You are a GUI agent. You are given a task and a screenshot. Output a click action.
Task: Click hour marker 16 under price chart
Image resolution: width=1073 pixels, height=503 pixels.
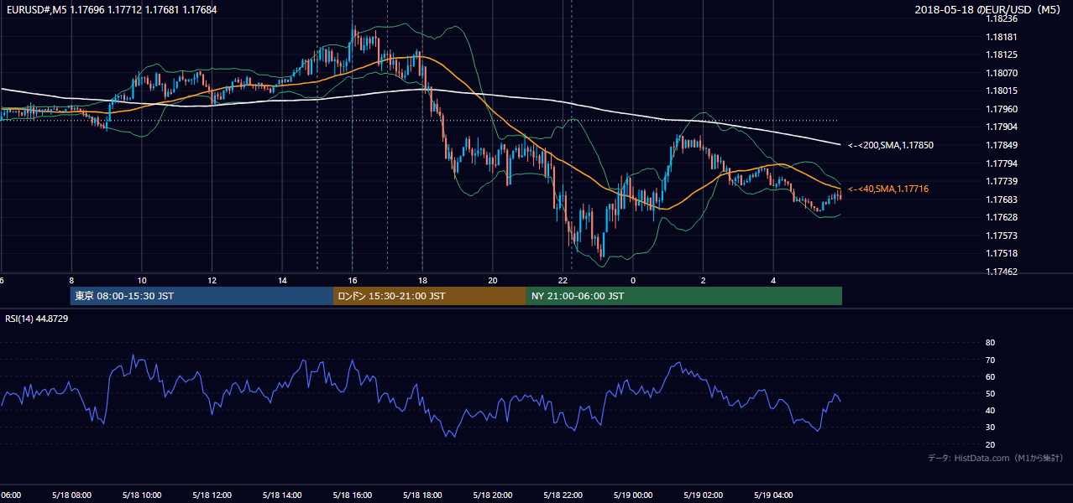(x=353, y=280)
